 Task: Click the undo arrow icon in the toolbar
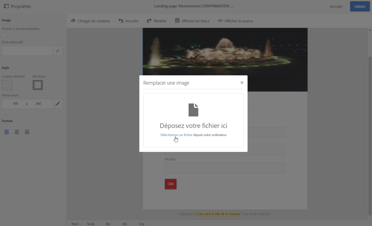[121, 21]
